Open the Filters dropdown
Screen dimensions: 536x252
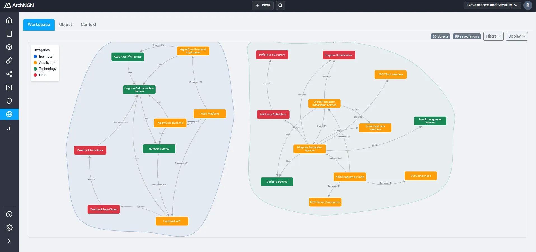tap(493, 36)
